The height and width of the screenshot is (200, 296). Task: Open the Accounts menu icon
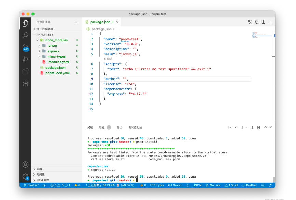point(25,165)
